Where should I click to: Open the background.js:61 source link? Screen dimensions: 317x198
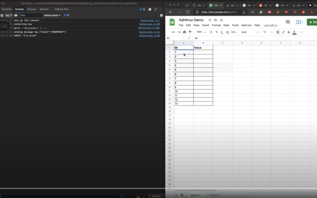click(x=149, y=32)
